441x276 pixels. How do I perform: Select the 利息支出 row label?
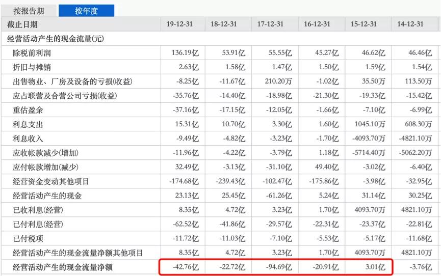click(x=28, y=125)
